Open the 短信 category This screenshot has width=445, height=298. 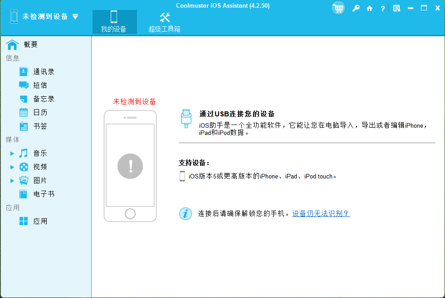pyautogui.click(x=40, y=85)
